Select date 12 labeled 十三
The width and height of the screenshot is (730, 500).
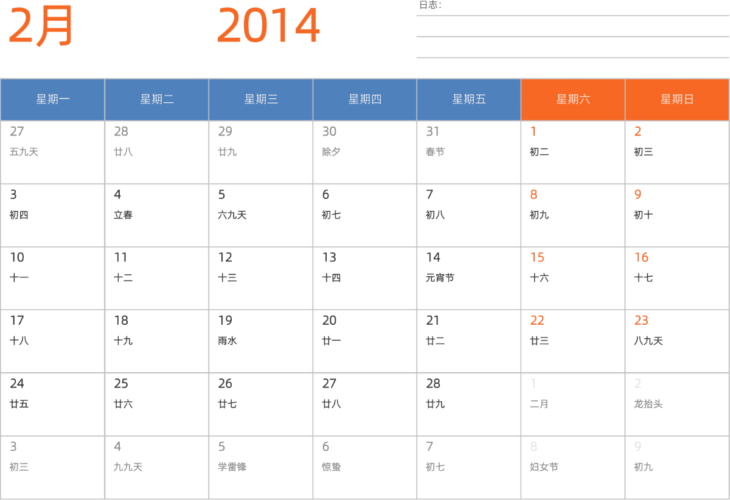[x=261, y=278]
